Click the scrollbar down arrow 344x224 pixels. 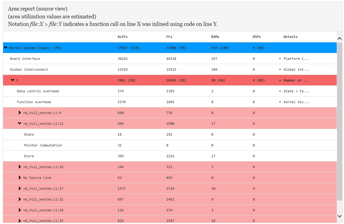pyautogui.click(x=339, y=216)
